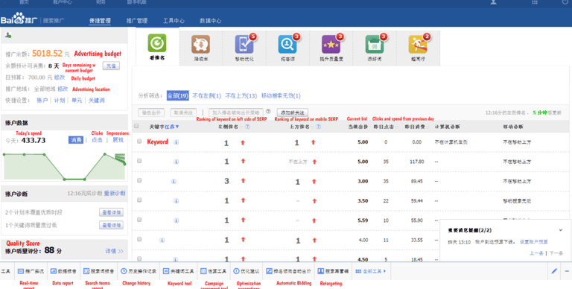Collapse the important messages popup chevron
Viewport: 572px width, 289px height.
pos(561,230)
